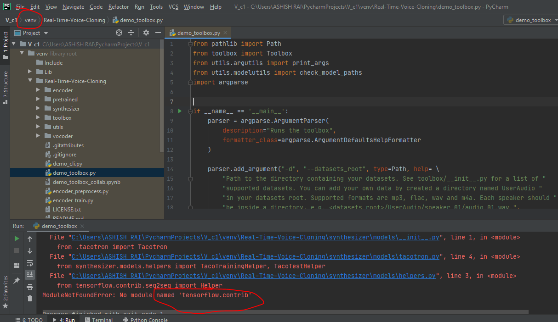Click Real-Time-Voice-Cloning breadcrumb
Image resolution: width=558 pixels, height=322 pixels.
click(x=74, y=20)
